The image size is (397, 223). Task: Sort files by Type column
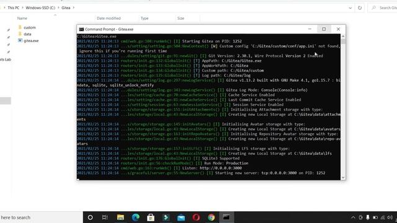pyautogui.click(x=145, y=18)
